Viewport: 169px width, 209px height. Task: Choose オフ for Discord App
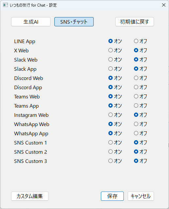click(141, 87)
